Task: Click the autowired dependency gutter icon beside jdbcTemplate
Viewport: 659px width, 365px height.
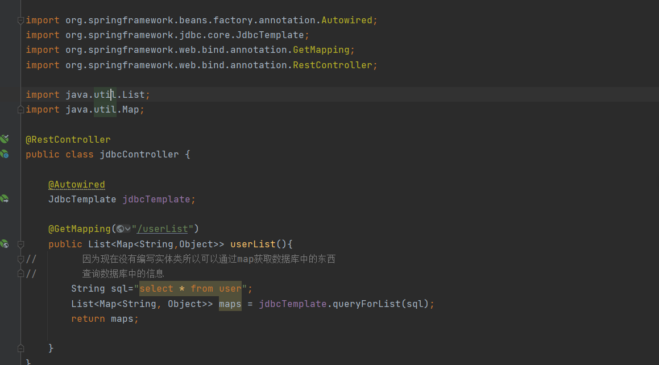Action: coord(5,198)
